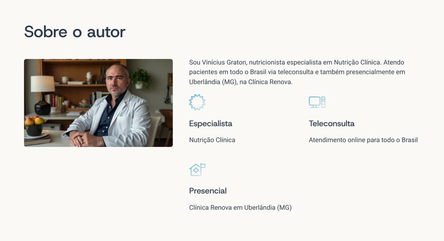Select the 'Teleconsulta' heading

tap(331, 124)
